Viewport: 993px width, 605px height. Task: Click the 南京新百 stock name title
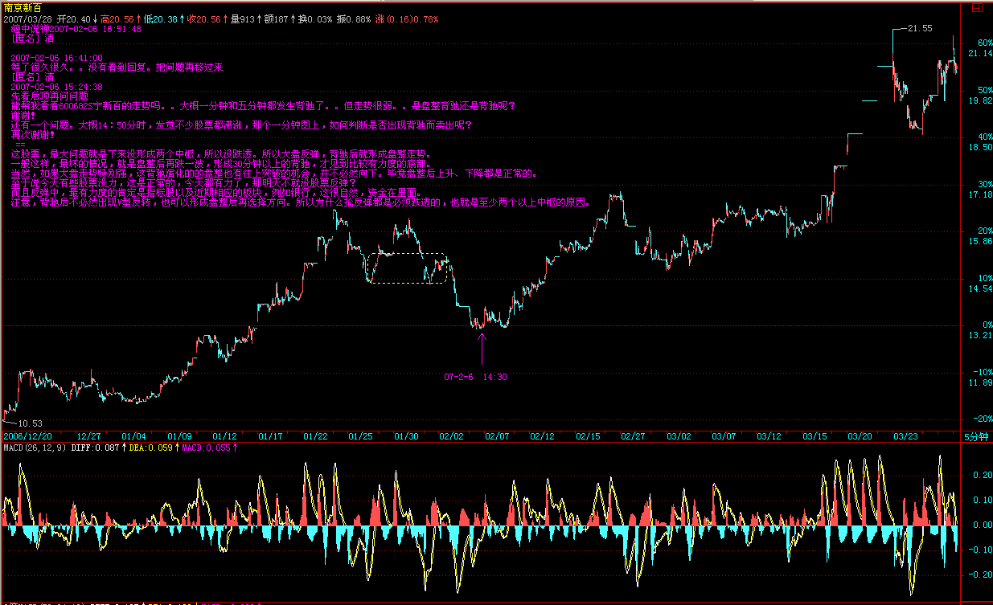click(22, 7)
